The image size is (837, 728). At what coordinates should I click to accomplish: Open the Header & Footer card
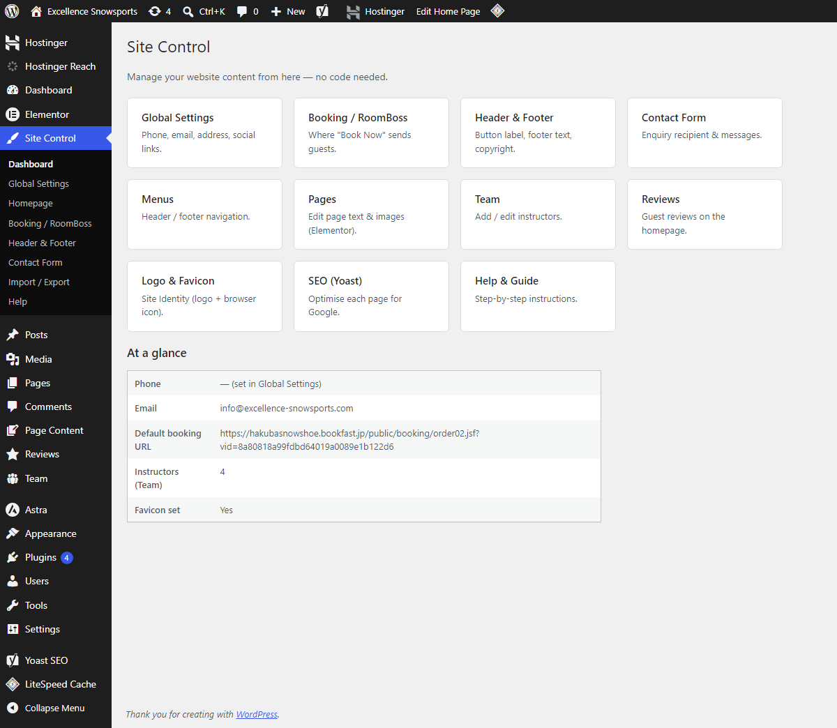(538, 132)
